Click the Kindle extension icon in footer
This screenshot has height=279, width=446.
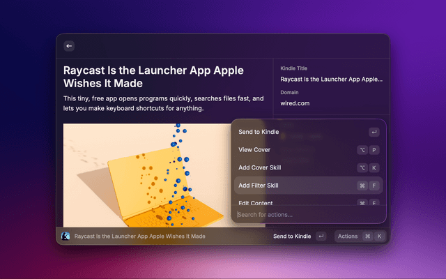[x=66, y=236]
